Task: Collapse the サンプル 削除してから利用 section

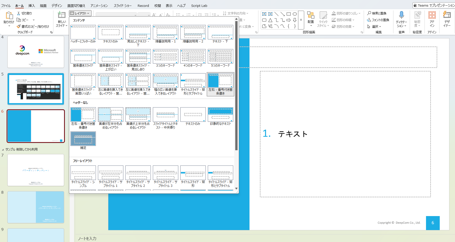Action: (x=3, y=150)
